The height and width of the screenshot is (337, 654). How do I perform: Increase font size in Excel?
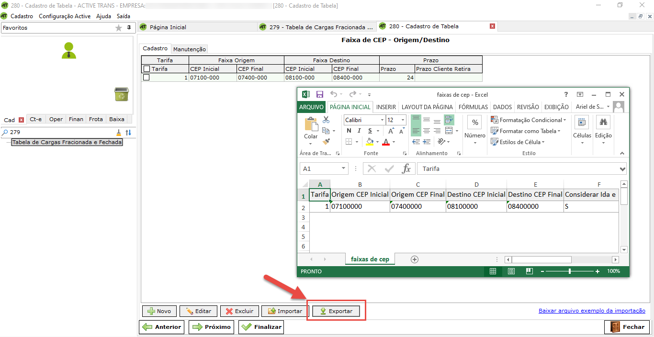[391, 131]
